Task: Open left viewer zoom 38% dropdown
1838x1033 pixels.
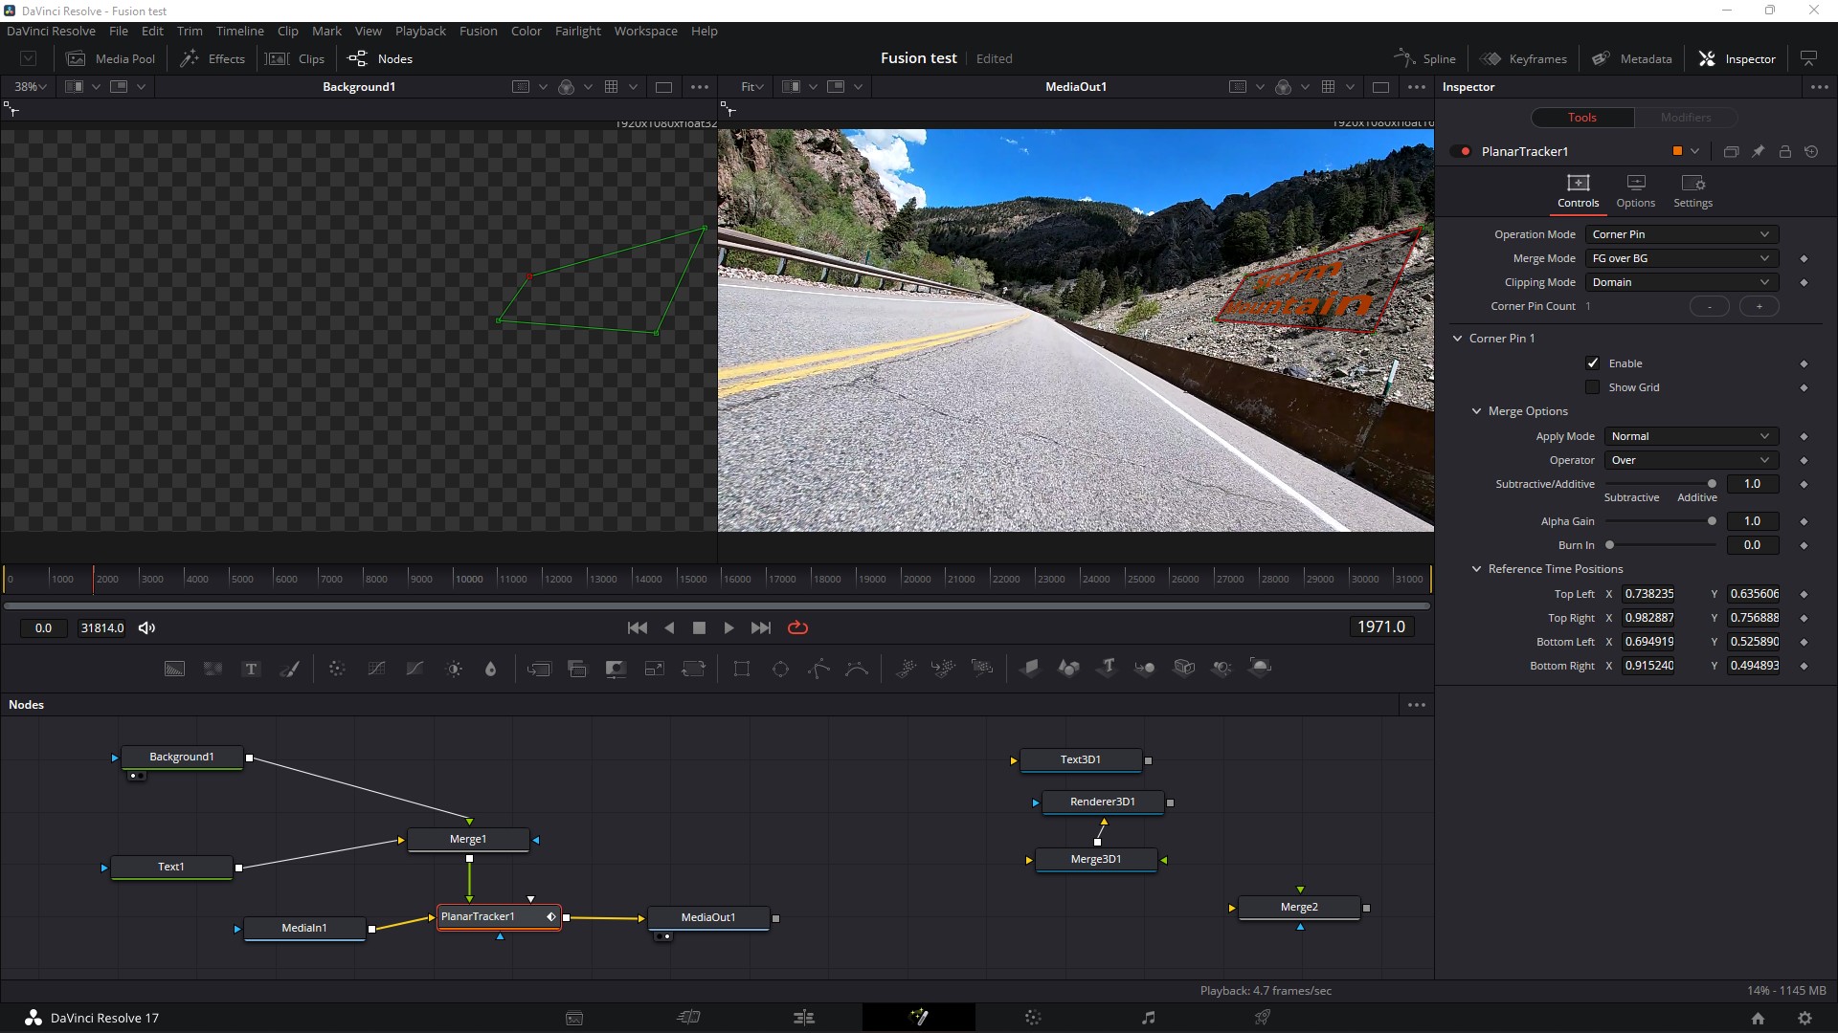Action: pyautogui.click(x=30, y=87)
